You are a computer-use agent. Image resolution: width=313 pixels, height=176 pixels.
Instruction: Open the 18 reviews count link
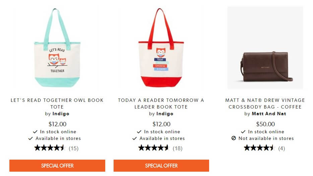178,148
